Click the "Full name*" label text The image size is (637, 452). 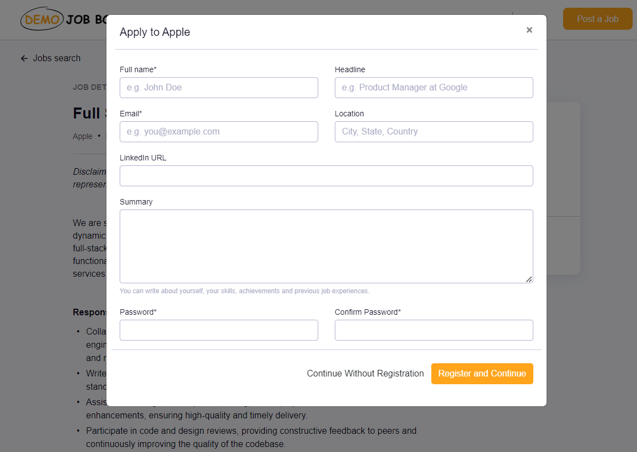coord(138,69)
